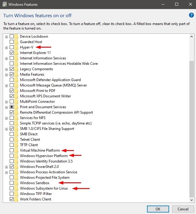The image size is (196, 214).
Task: Uncheck Internet Explorer 11
Action: (x=11, y=53)
